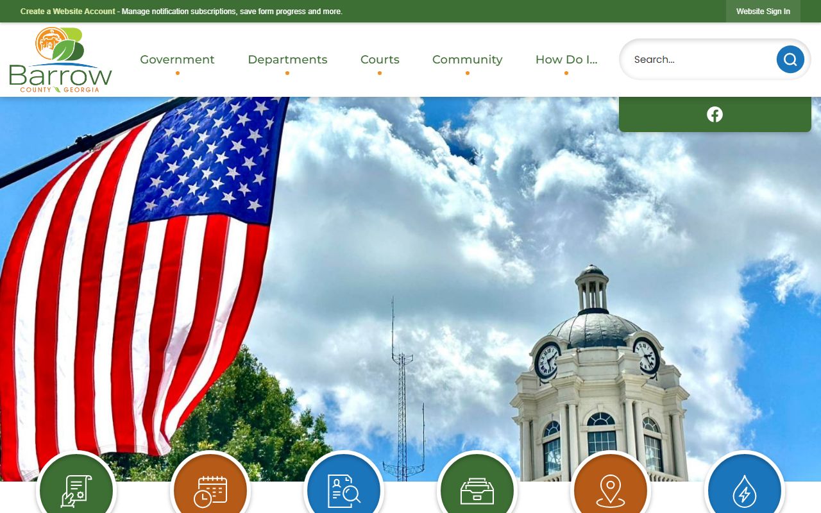Open the Facebook icon link

(x=715, y=114)
